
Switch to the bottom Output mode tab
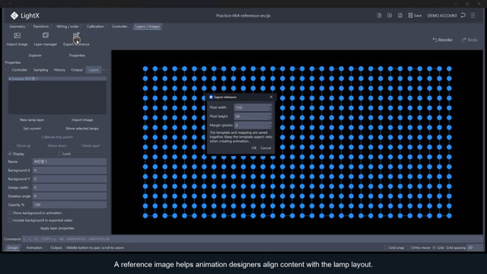[56, 247]
